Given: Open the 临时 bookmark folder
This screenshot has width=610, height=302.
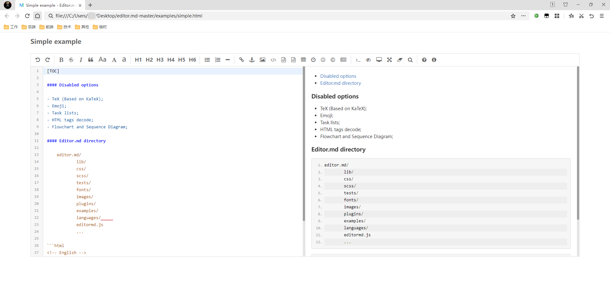Looking at the screenshot, I should click(x=100, y=27).
